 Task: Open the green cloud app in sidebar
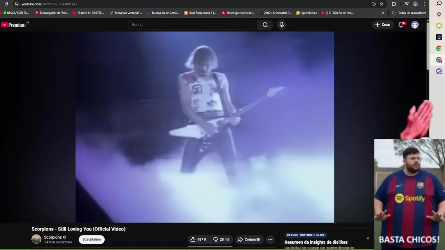(439, 26)
